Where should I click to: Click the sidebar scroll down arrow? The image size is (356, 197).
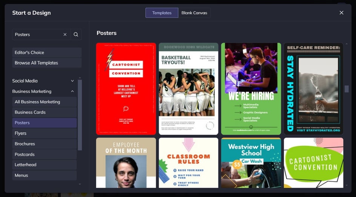[x=80, y=184]
